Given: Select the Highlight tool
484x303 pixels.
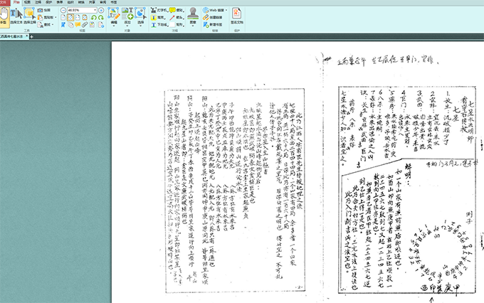Looking at the screenshot, I should coord(158,18).
